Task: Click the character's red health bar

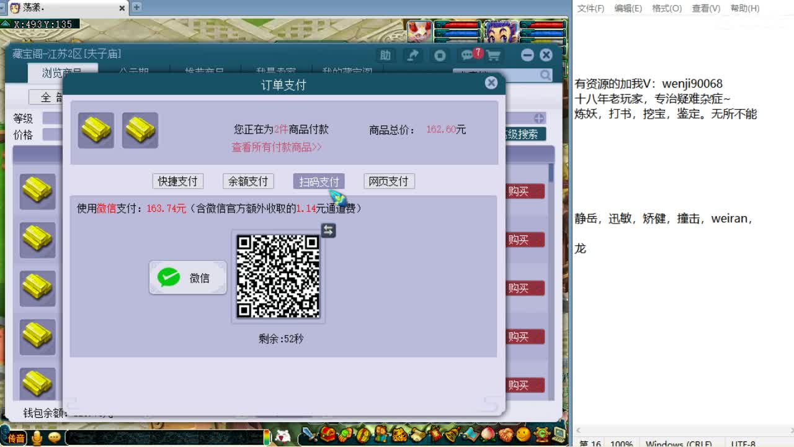Action: pos(542,25)
